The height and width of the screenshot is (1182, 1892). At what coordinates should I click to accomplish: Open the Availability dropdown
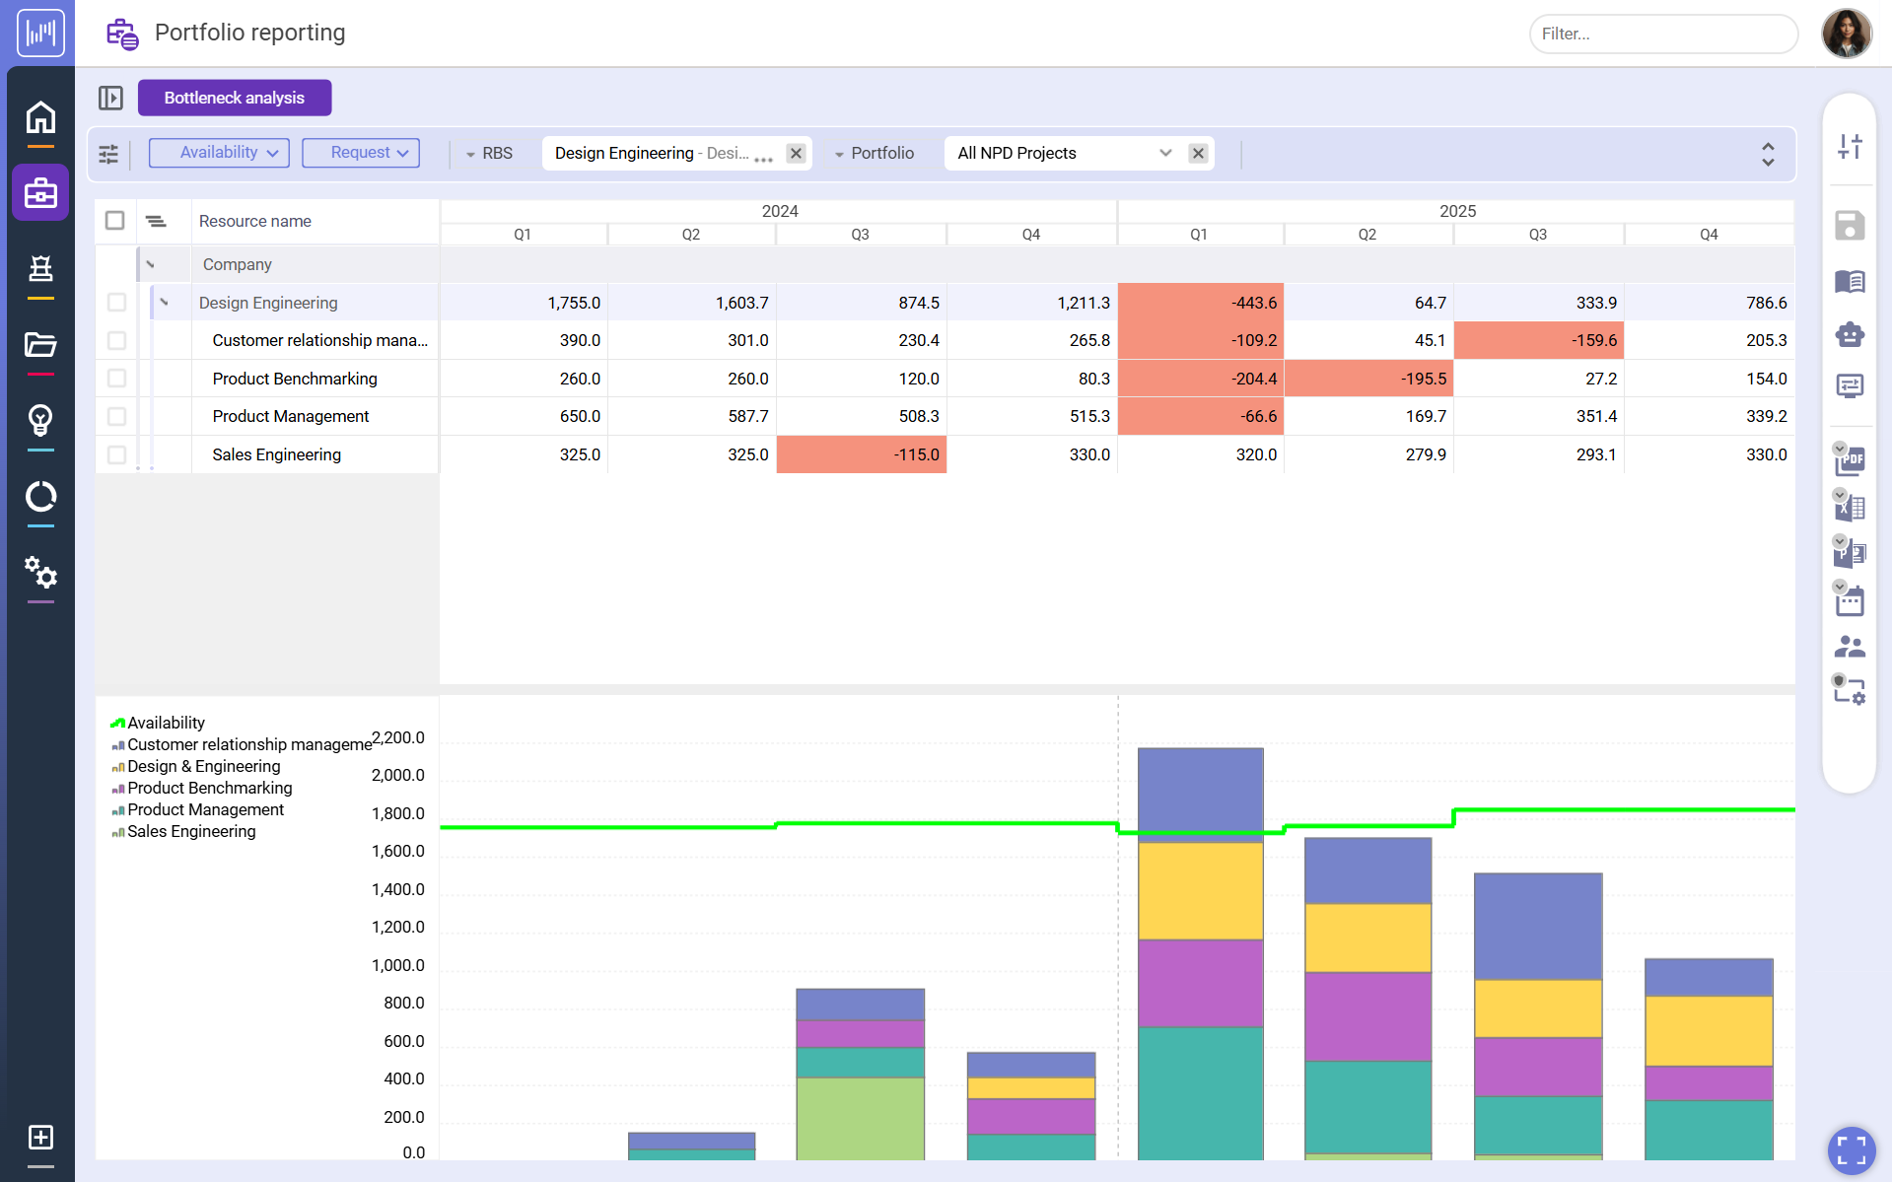click(x=218, y=153)
